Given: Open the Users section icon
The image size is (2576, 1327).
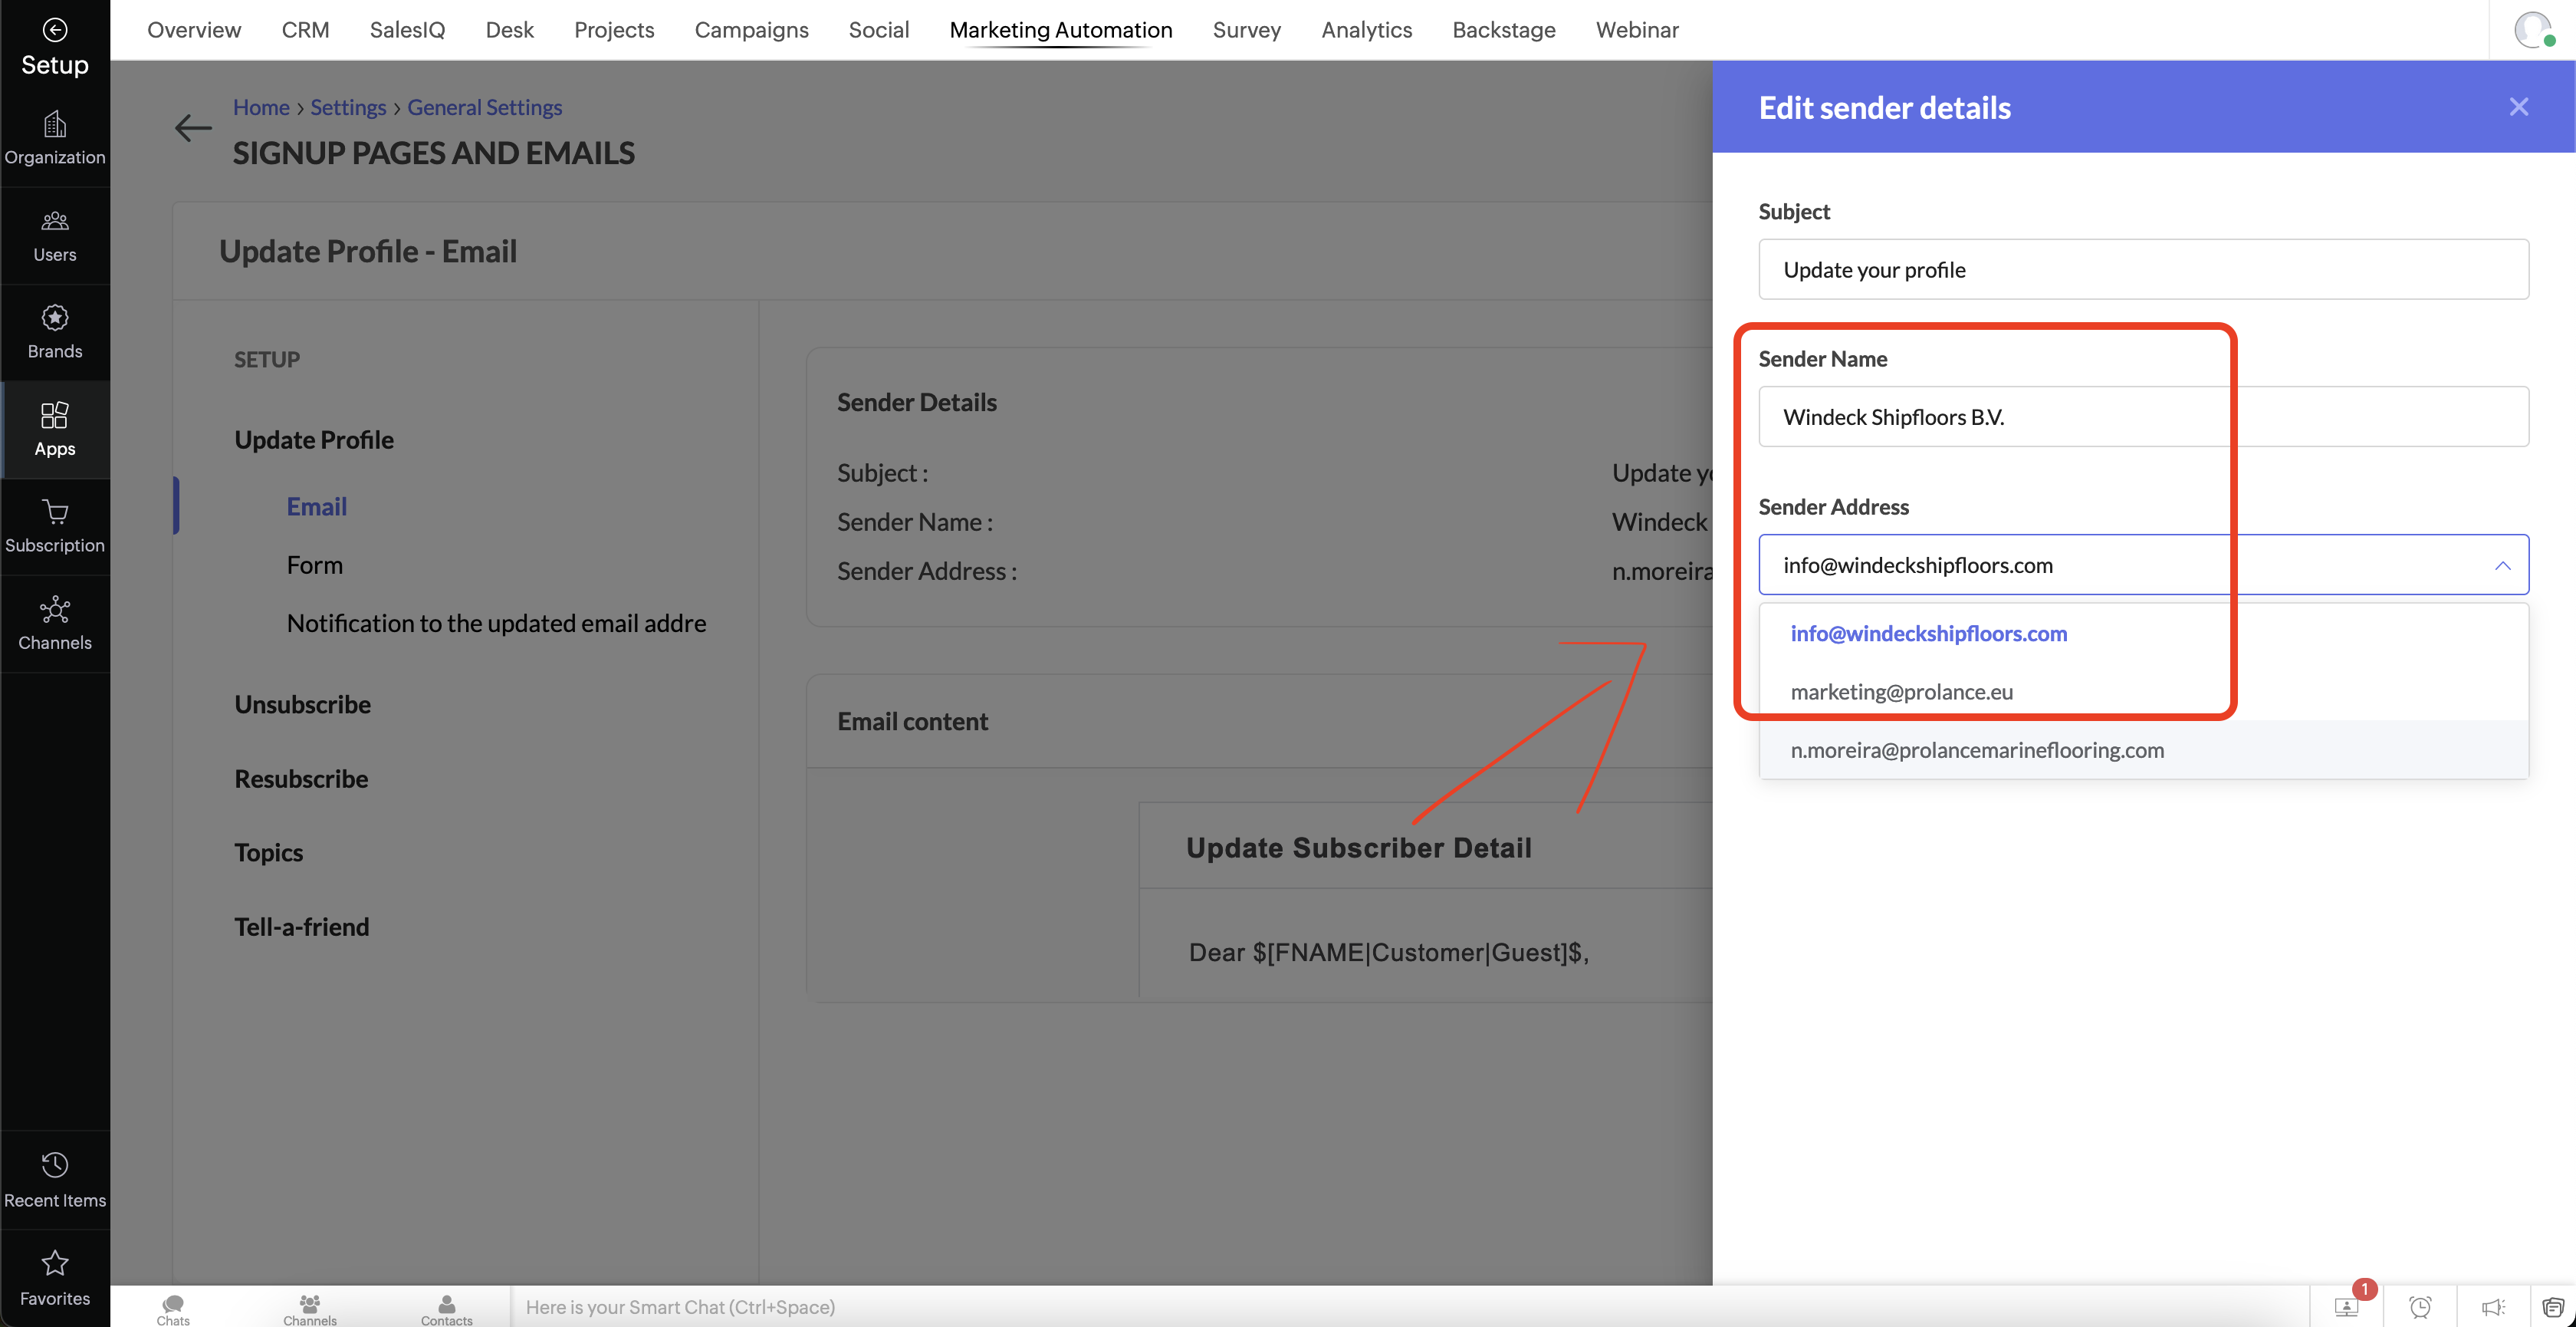Looking at the screenshot, I should click(54, 221).
